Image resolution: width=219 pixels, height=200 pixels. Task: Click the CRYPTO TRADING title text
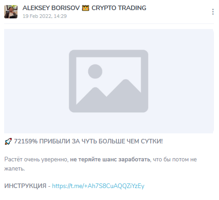pos(119,8)
